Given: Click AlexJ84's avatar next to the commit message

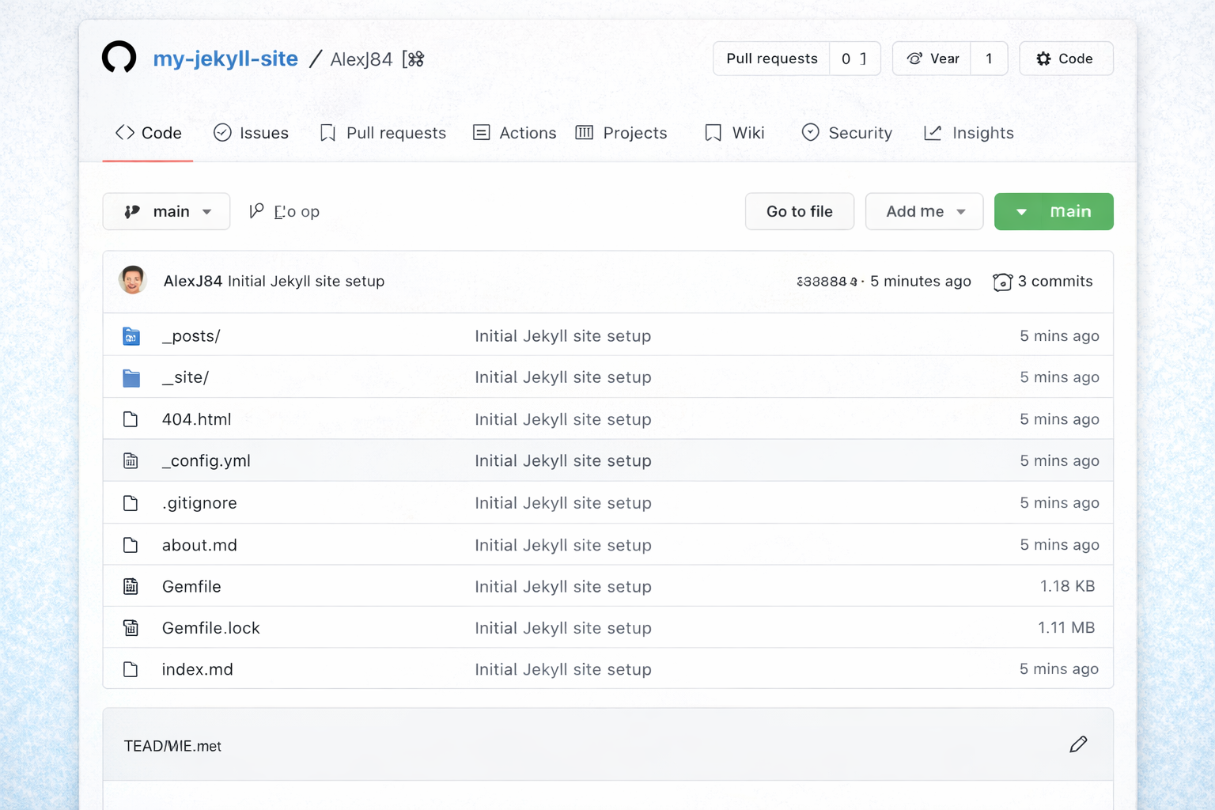Looking at the screenshot, I should coord(133,280).
